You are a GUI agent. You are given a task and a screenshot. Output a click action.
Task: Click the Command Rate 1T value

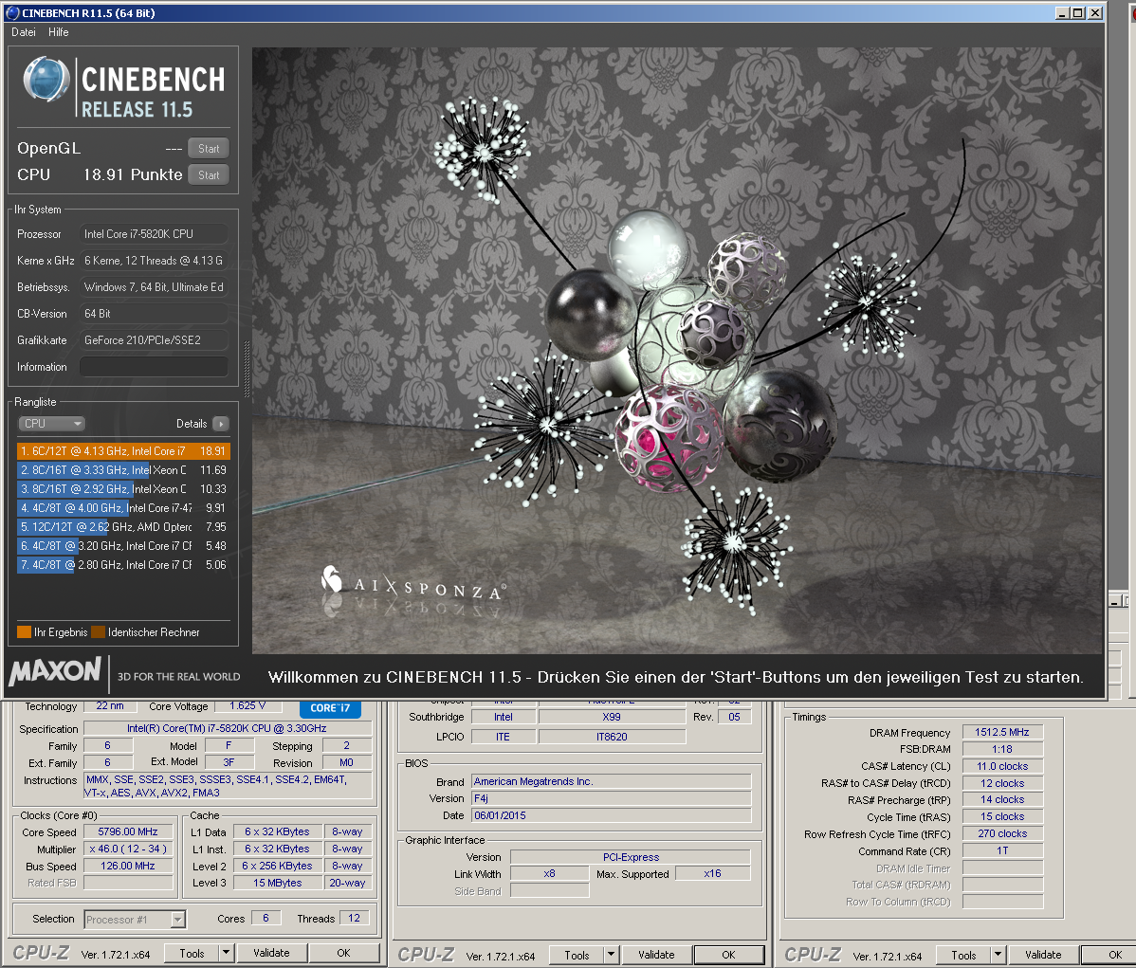point(1002,850)
